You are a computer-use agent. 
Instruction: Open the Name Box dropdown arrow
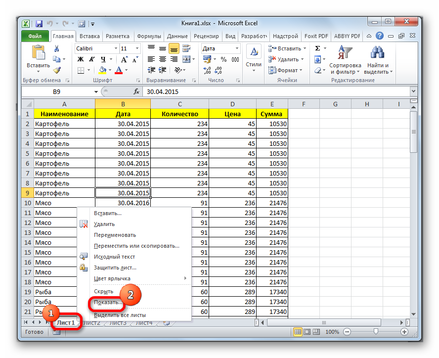tap(96, 91)
